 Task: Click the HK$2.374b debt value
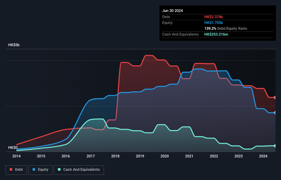click(x=214, y=17)
